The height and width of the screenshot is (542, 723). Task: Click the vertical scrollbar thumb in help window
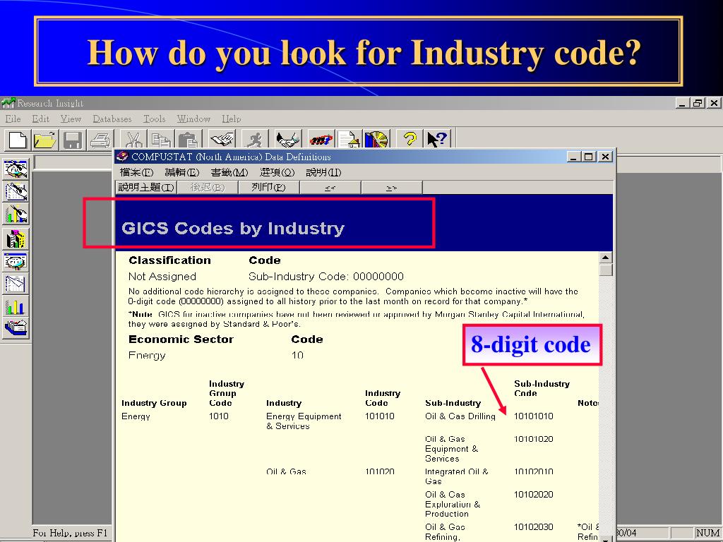click(x=606, y=270)
